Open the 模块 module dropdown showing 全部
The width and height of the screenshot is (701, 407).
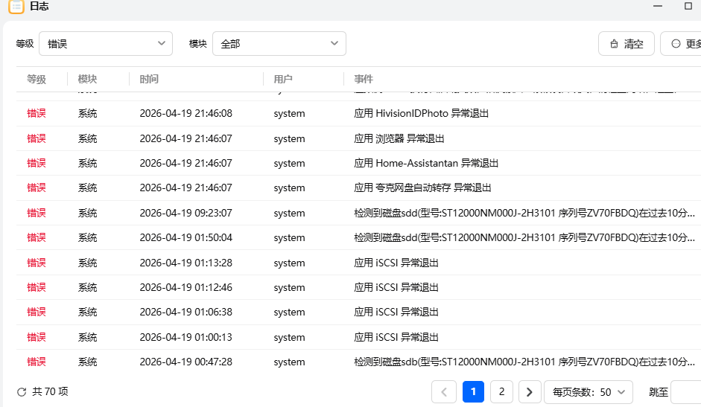click(x=279, y=44)
